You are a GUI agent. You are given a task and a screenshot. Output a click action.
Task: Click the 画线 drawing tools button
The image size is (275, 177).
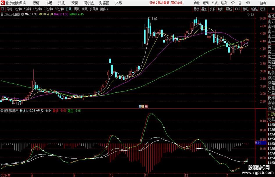(x=229, y=9)
